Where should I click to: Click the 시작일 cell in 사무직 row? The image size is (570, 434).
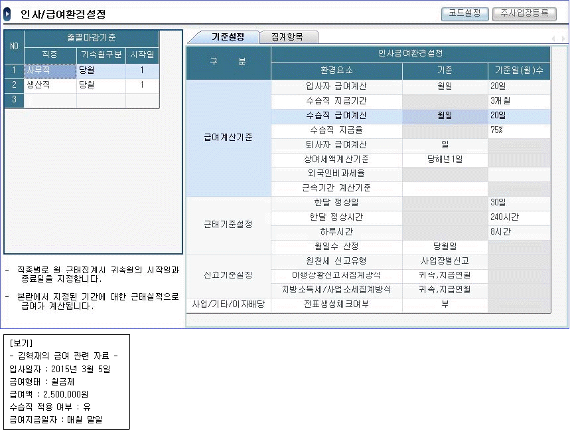tap(142, 70)
